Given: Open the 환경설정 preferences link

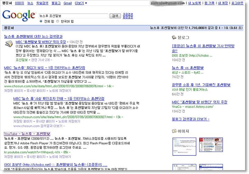Looking at the screenshot, I should point(128,17).
